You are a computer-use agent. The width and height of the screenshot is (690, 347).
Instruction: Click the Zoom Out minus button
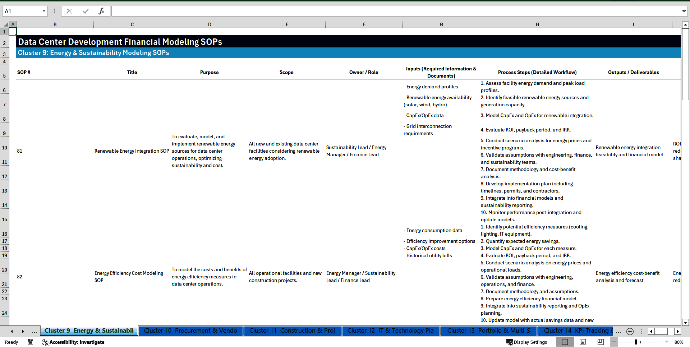pyautogui.click(x=614, y=342)
